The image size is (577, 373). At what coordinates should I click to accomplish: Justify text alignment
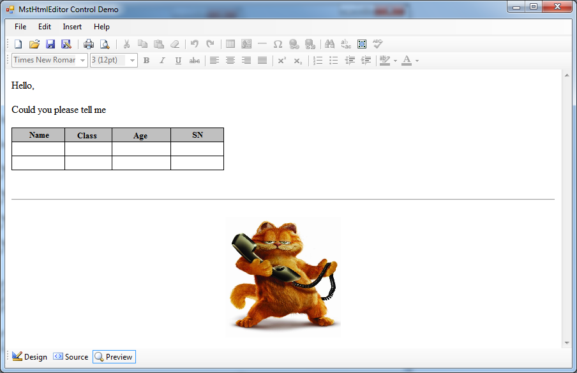(x=262, y=61)
